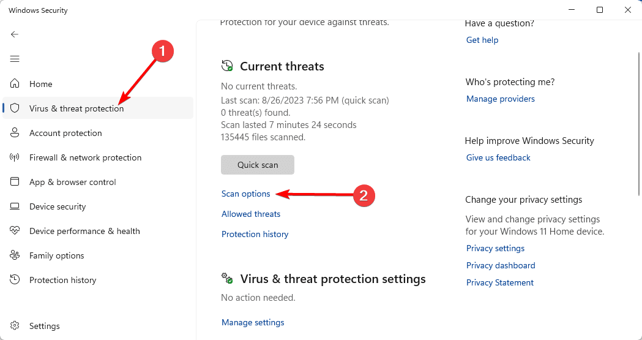Viewport: 642px width, 340px height.
Task: Click the Current threats clock-shield icon
Action: [x=227, y=66]
